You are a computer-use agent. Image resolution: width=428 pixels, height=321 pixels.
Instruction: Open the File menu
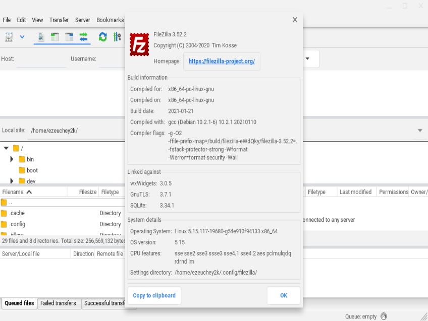coord(7,20)
